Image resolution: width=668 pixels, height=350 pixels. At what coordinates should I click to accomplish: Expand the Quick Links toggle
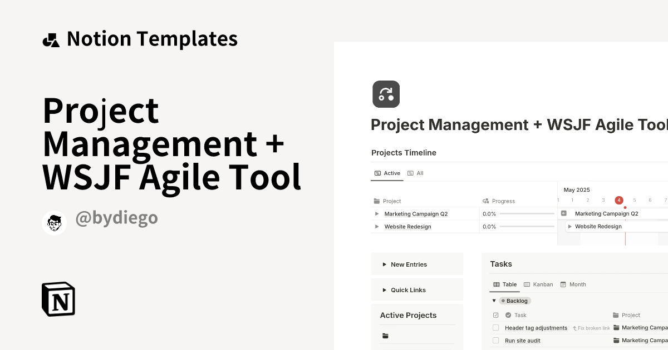[385, 290]
